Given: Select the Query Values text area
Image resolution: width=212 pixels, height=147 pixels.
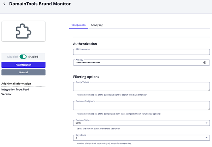Looking at the screenshot, I should click(x=141, y=86).
